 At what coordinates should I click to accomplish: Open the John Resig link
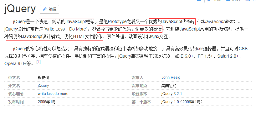[x=171, y=78]
